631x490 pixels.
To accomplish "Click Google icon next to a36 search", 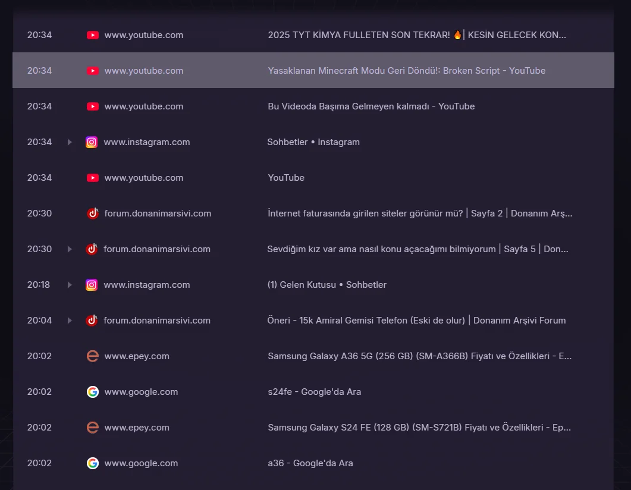I will [x=93, y=463].
